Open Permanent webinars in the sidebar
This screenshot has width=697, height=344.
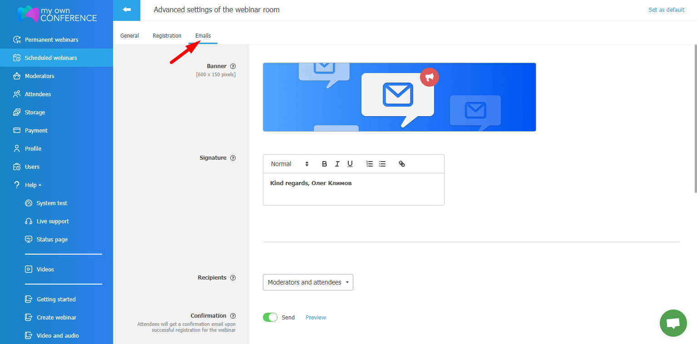pos(51,39)
